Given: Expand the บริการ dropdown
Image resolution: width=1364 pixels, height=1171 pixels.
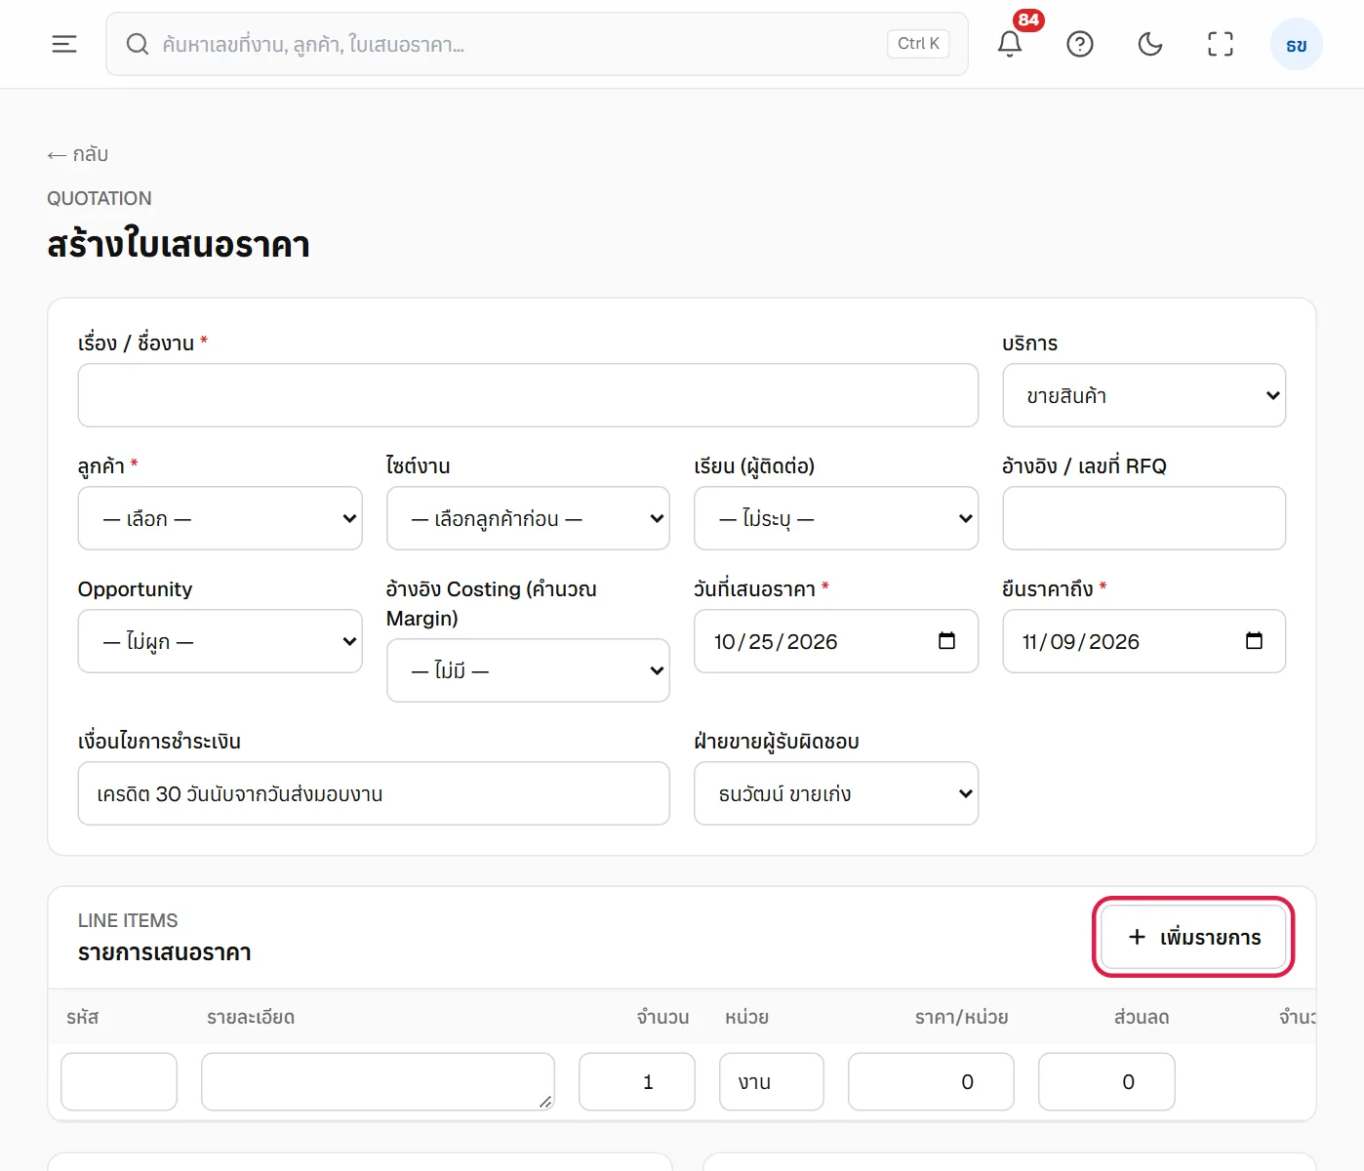Looking at the screenshot, I should click(1144, 395).
